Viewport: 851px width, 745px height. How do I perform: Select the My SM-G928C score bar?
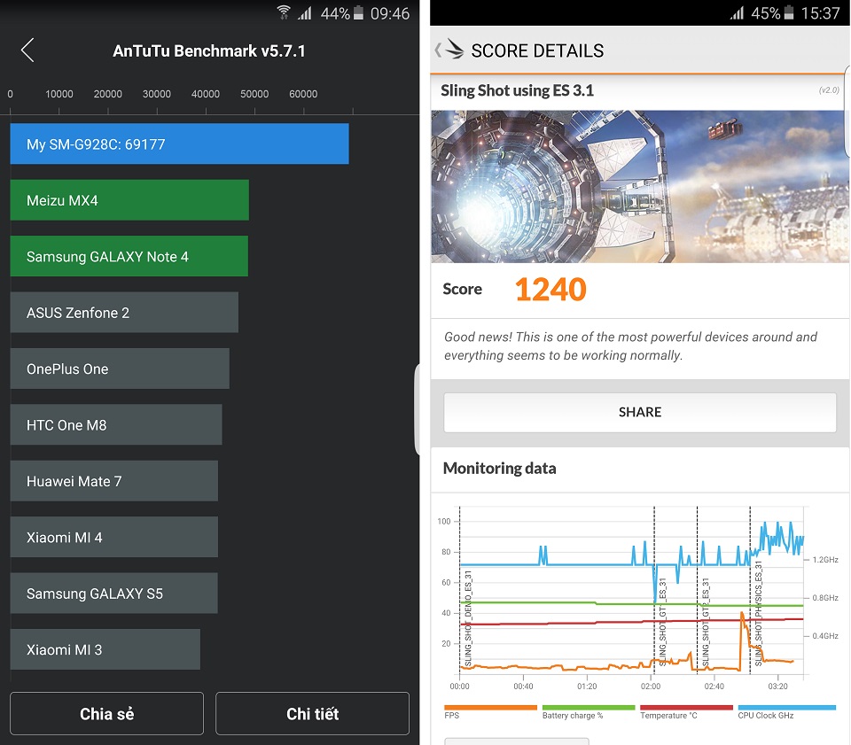[179, 144]
